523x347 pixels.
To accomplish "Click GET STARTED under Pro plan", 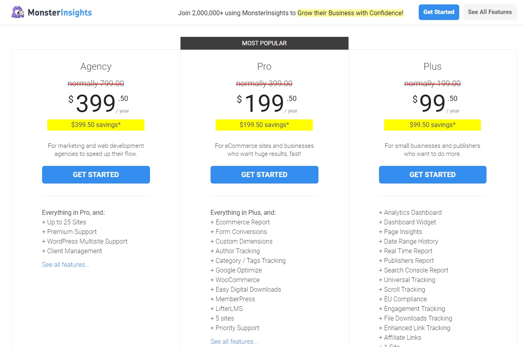I will coord(264,175).
